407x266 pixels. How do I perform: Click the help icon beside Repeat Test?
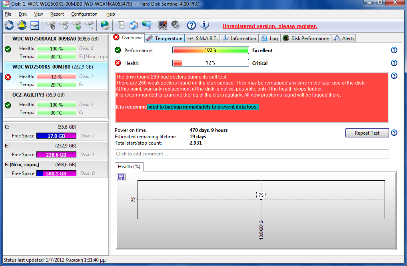tap(394, 133)
